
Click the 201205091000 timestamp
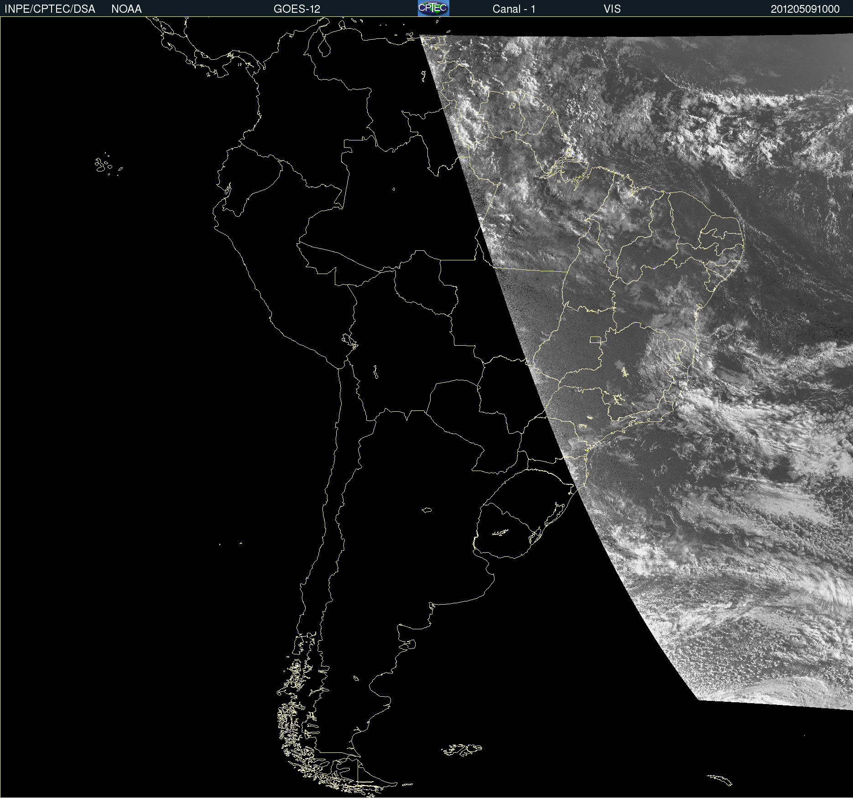(x=805, y=9)
